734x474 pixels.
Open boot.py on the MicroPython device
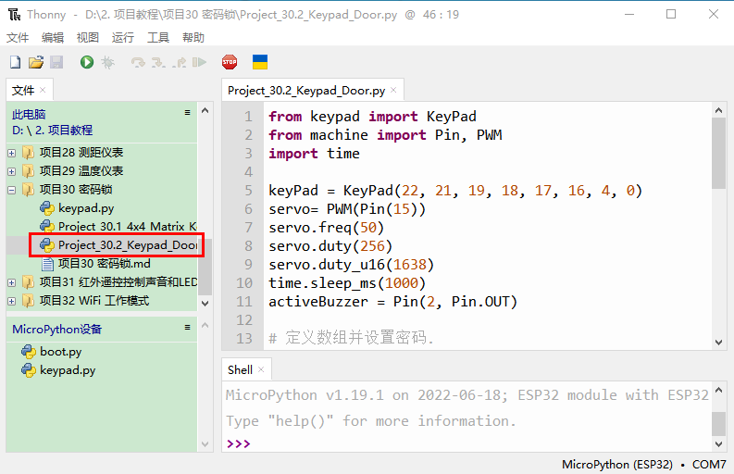point(60,352)
